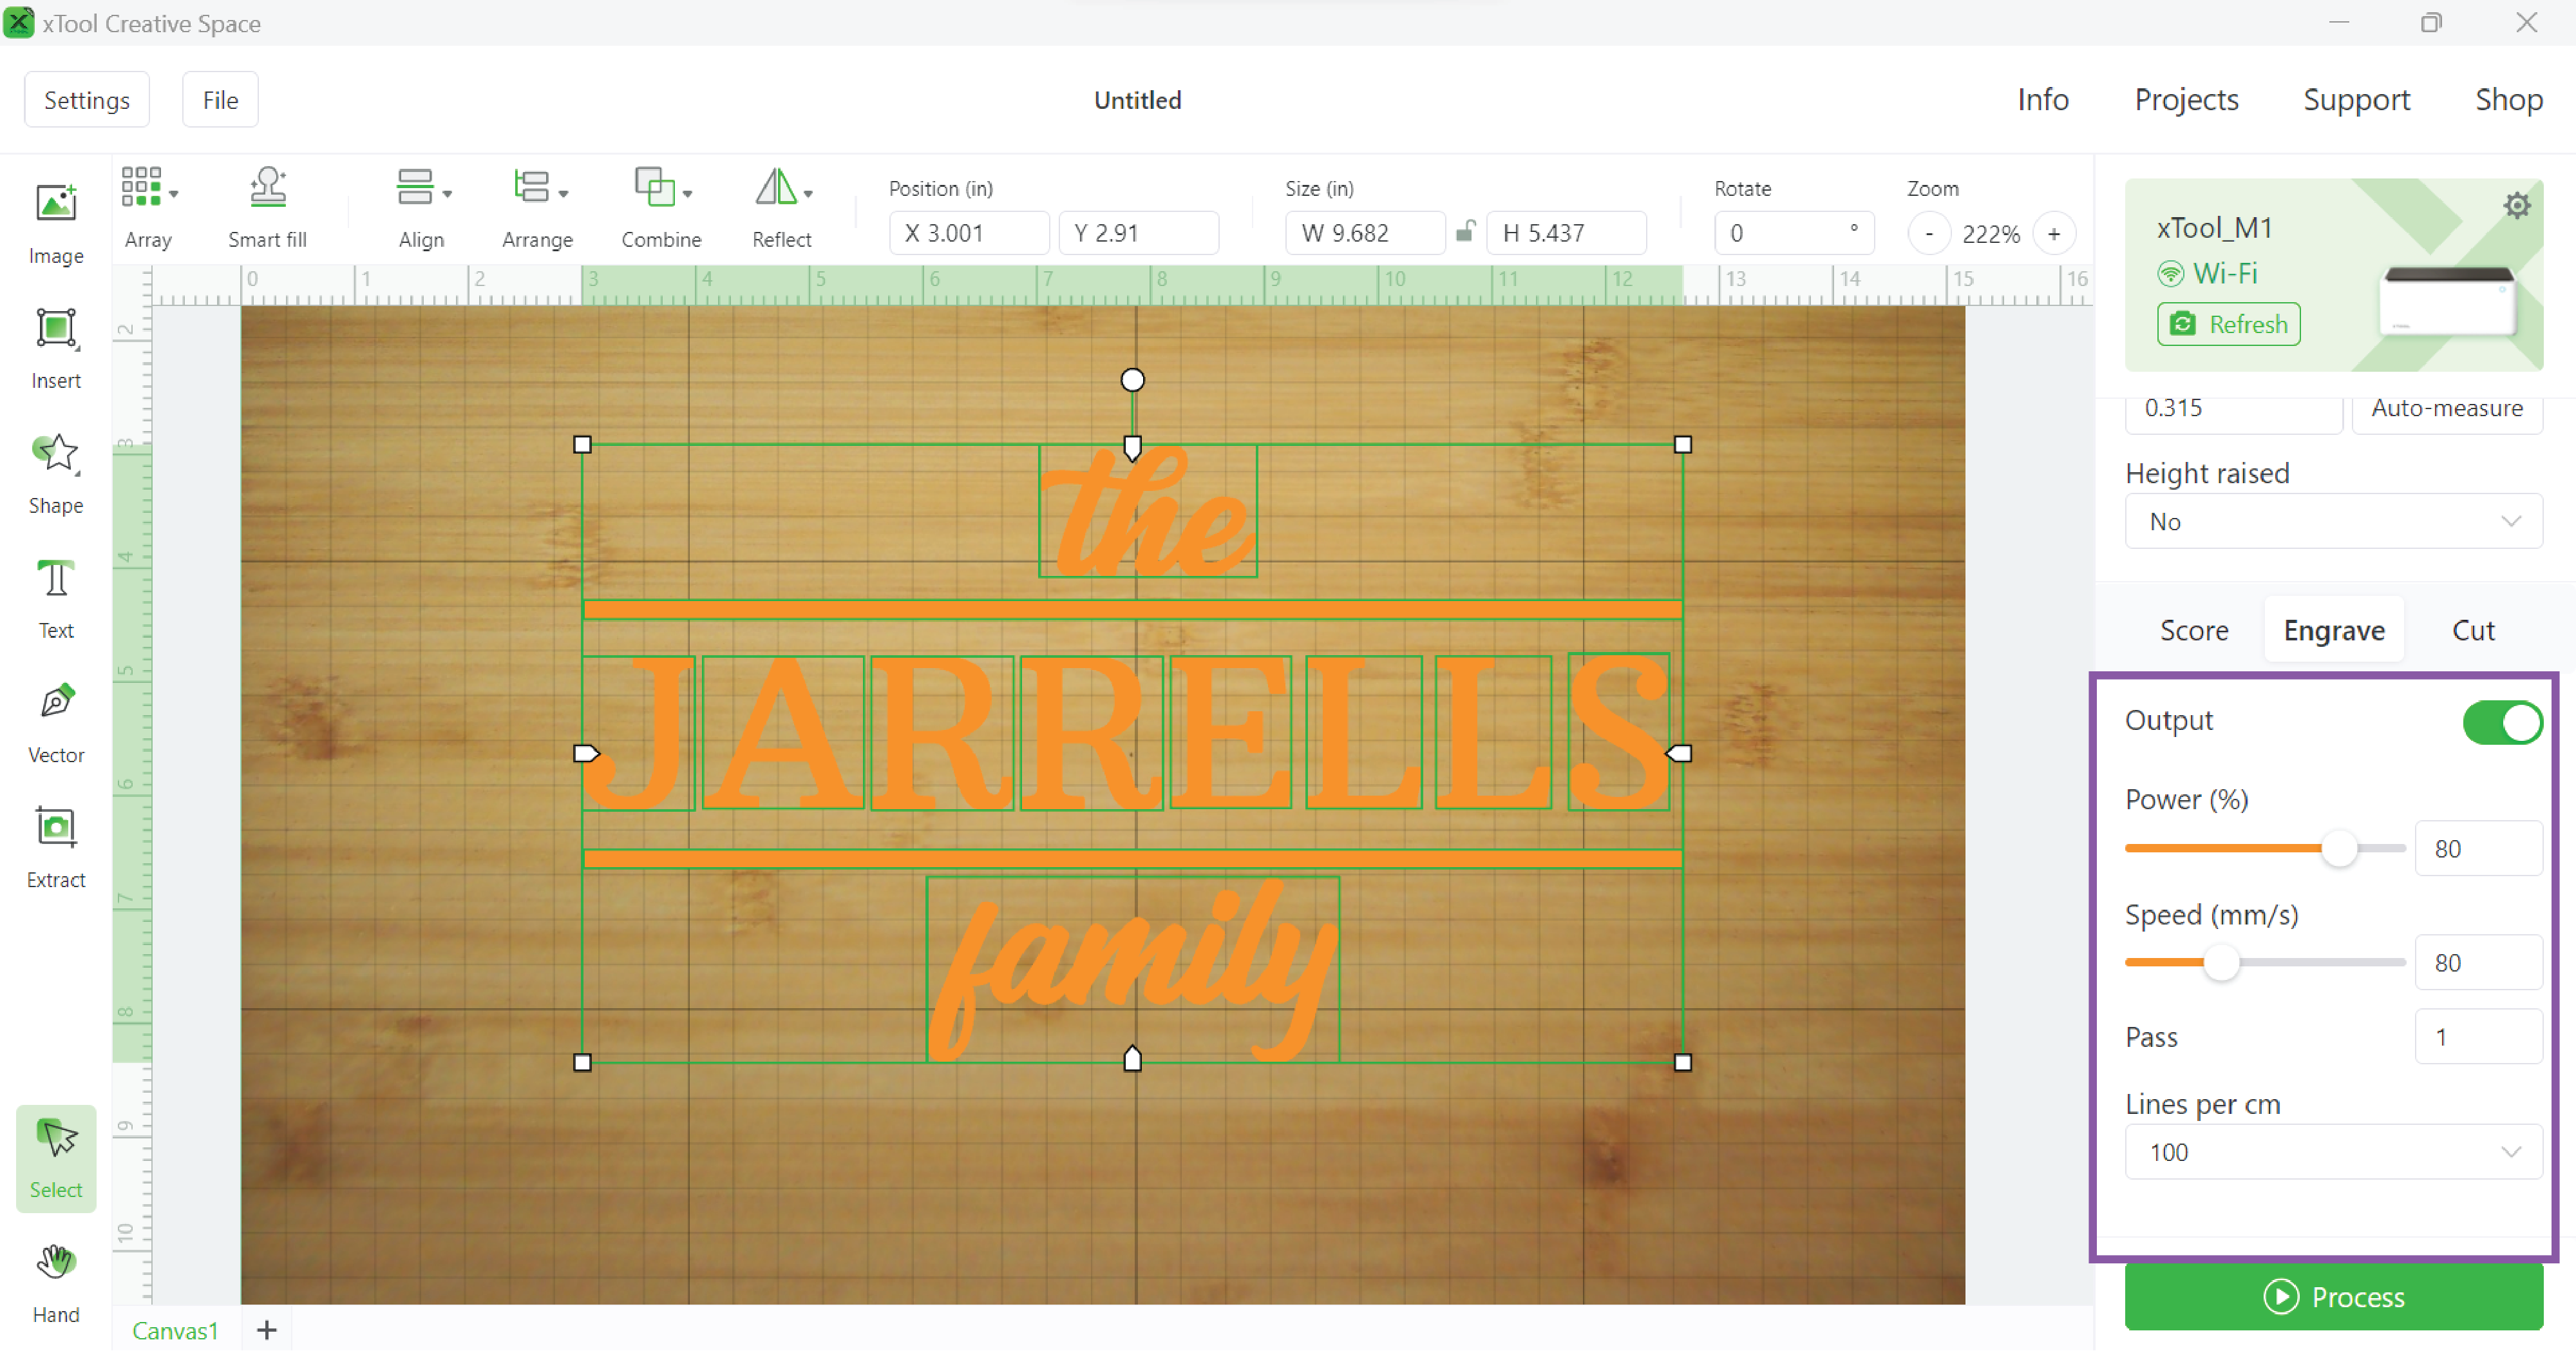Switch to the Score tab

tap(2196, 629)
